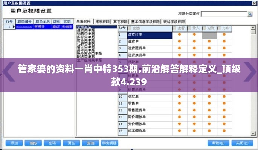Viewport: 258px width, 150px height.
Task: Click the permission grid scroll-down arrow
Action: click(253, 133)
